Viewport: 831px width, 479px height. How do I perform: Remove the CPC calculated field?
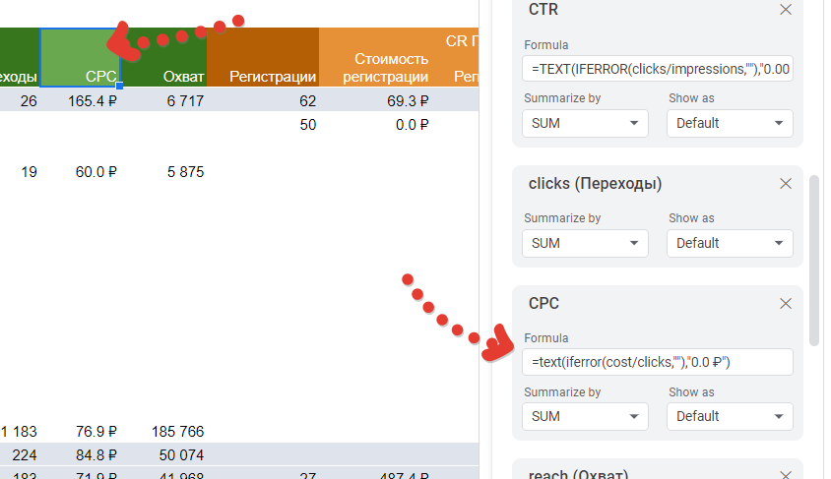(786, 304)
